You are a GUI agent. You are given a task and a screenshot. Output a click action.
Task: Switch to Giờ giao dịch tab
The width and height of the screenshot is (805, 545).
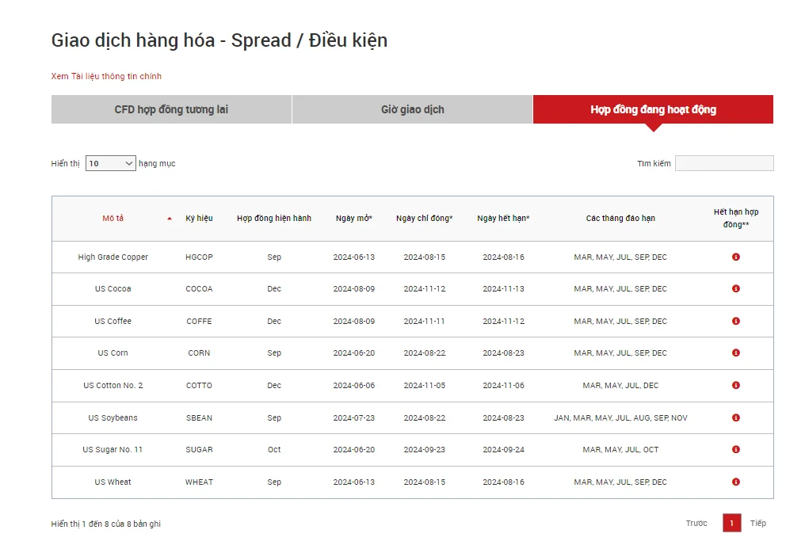412,109
